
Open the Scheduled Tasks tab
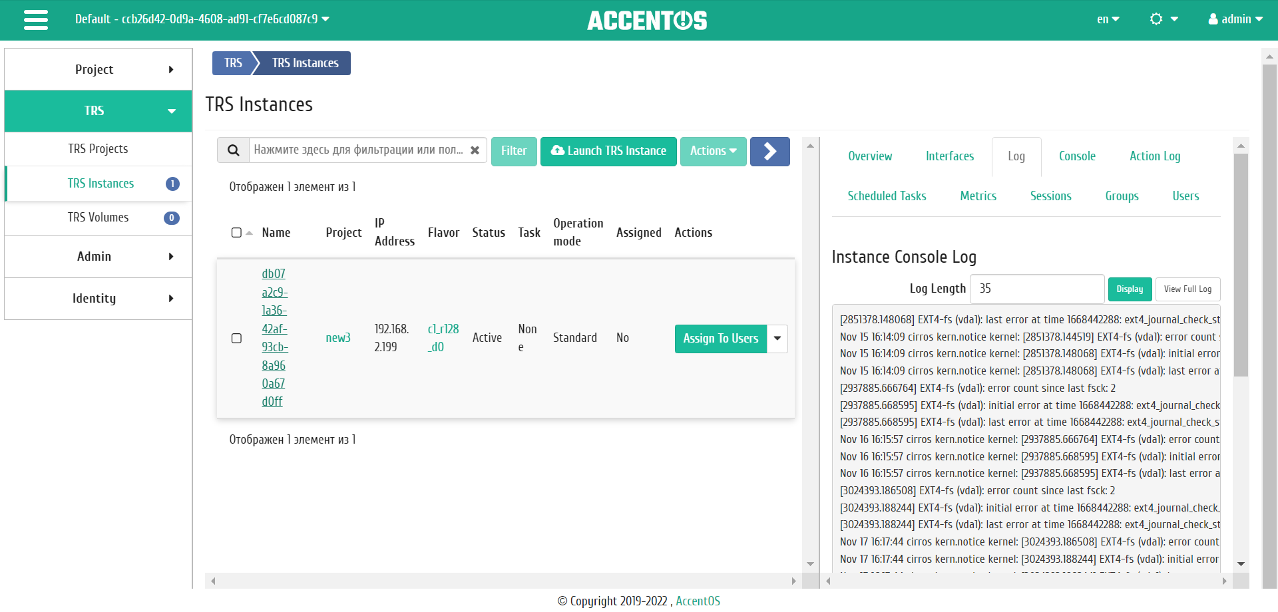coord(887,196)
